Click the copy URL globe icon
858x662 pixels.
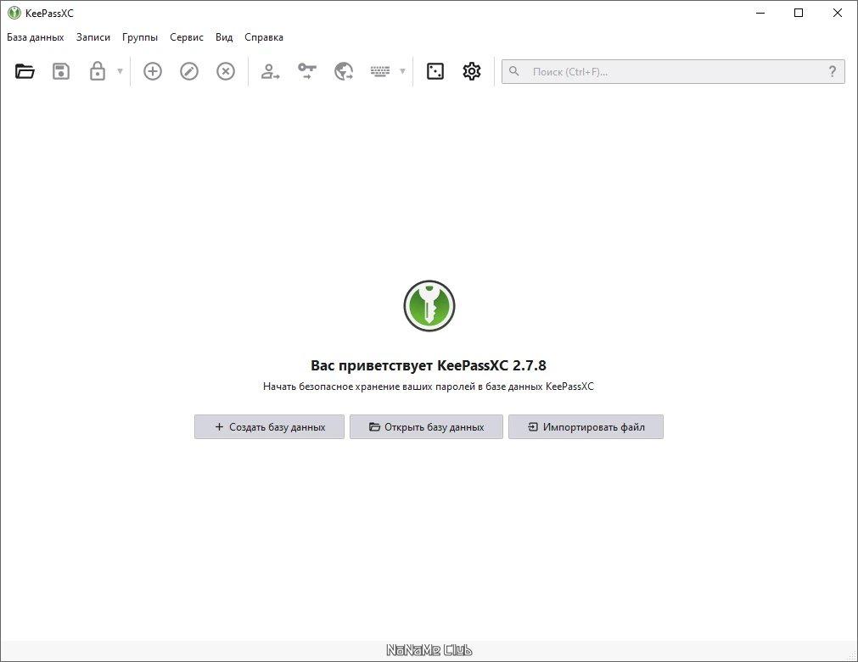[x=344, y=71]
